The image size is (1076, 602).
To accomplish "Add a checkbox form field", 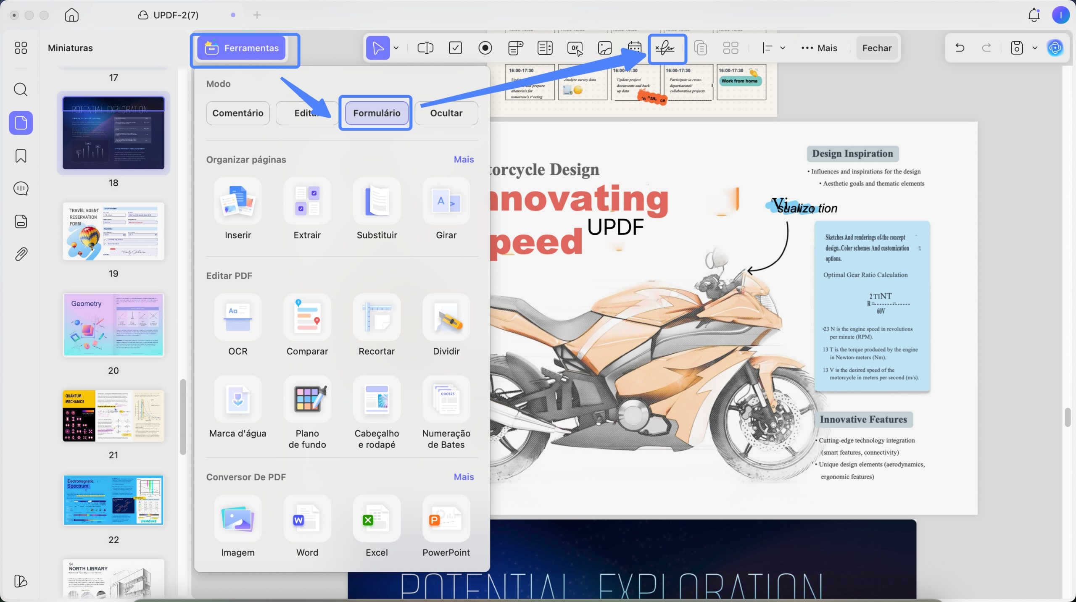I will point(455,48).
